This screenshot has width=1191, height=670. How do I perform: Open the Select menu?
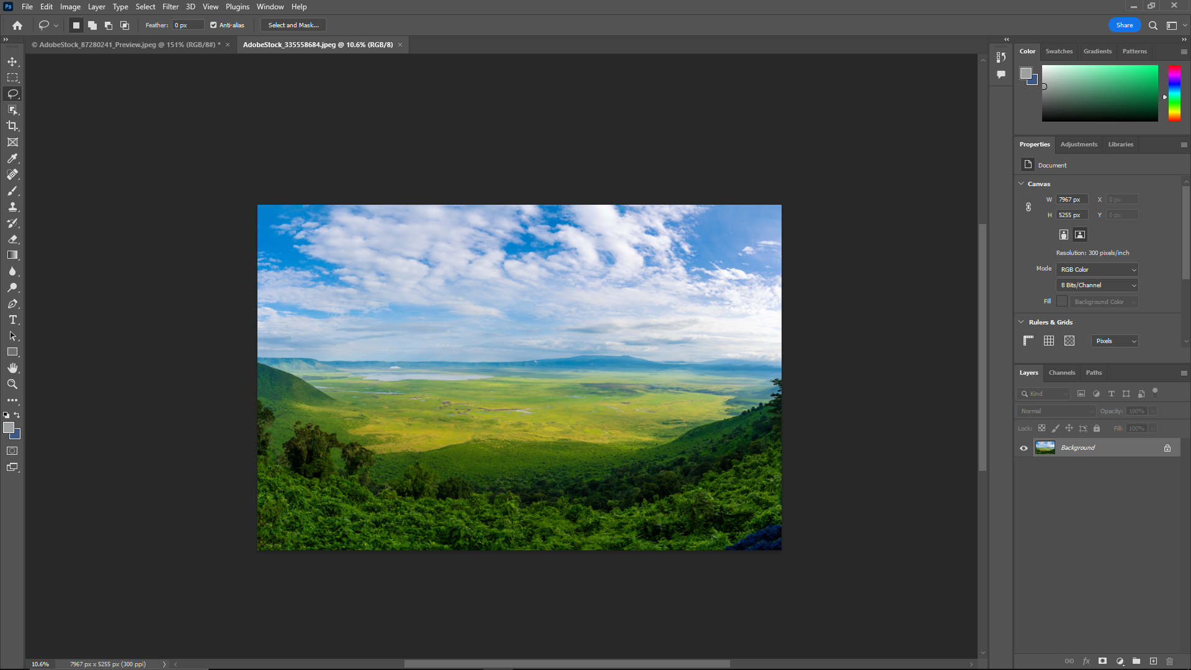pos(145,7)
